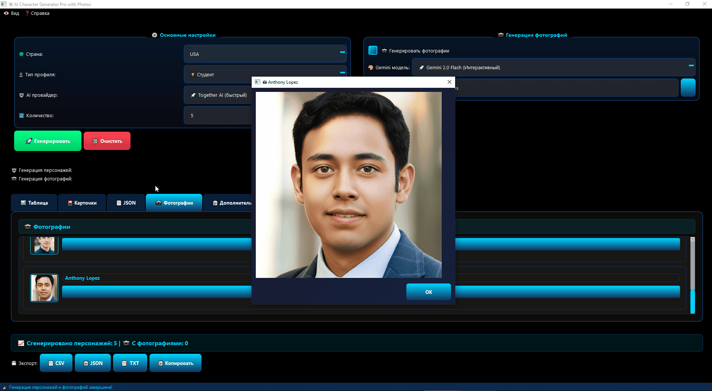Click the green globe icon beside Страна
This screenshot has width=712, height=391.
pyautogui.click(x=22, y=54)
